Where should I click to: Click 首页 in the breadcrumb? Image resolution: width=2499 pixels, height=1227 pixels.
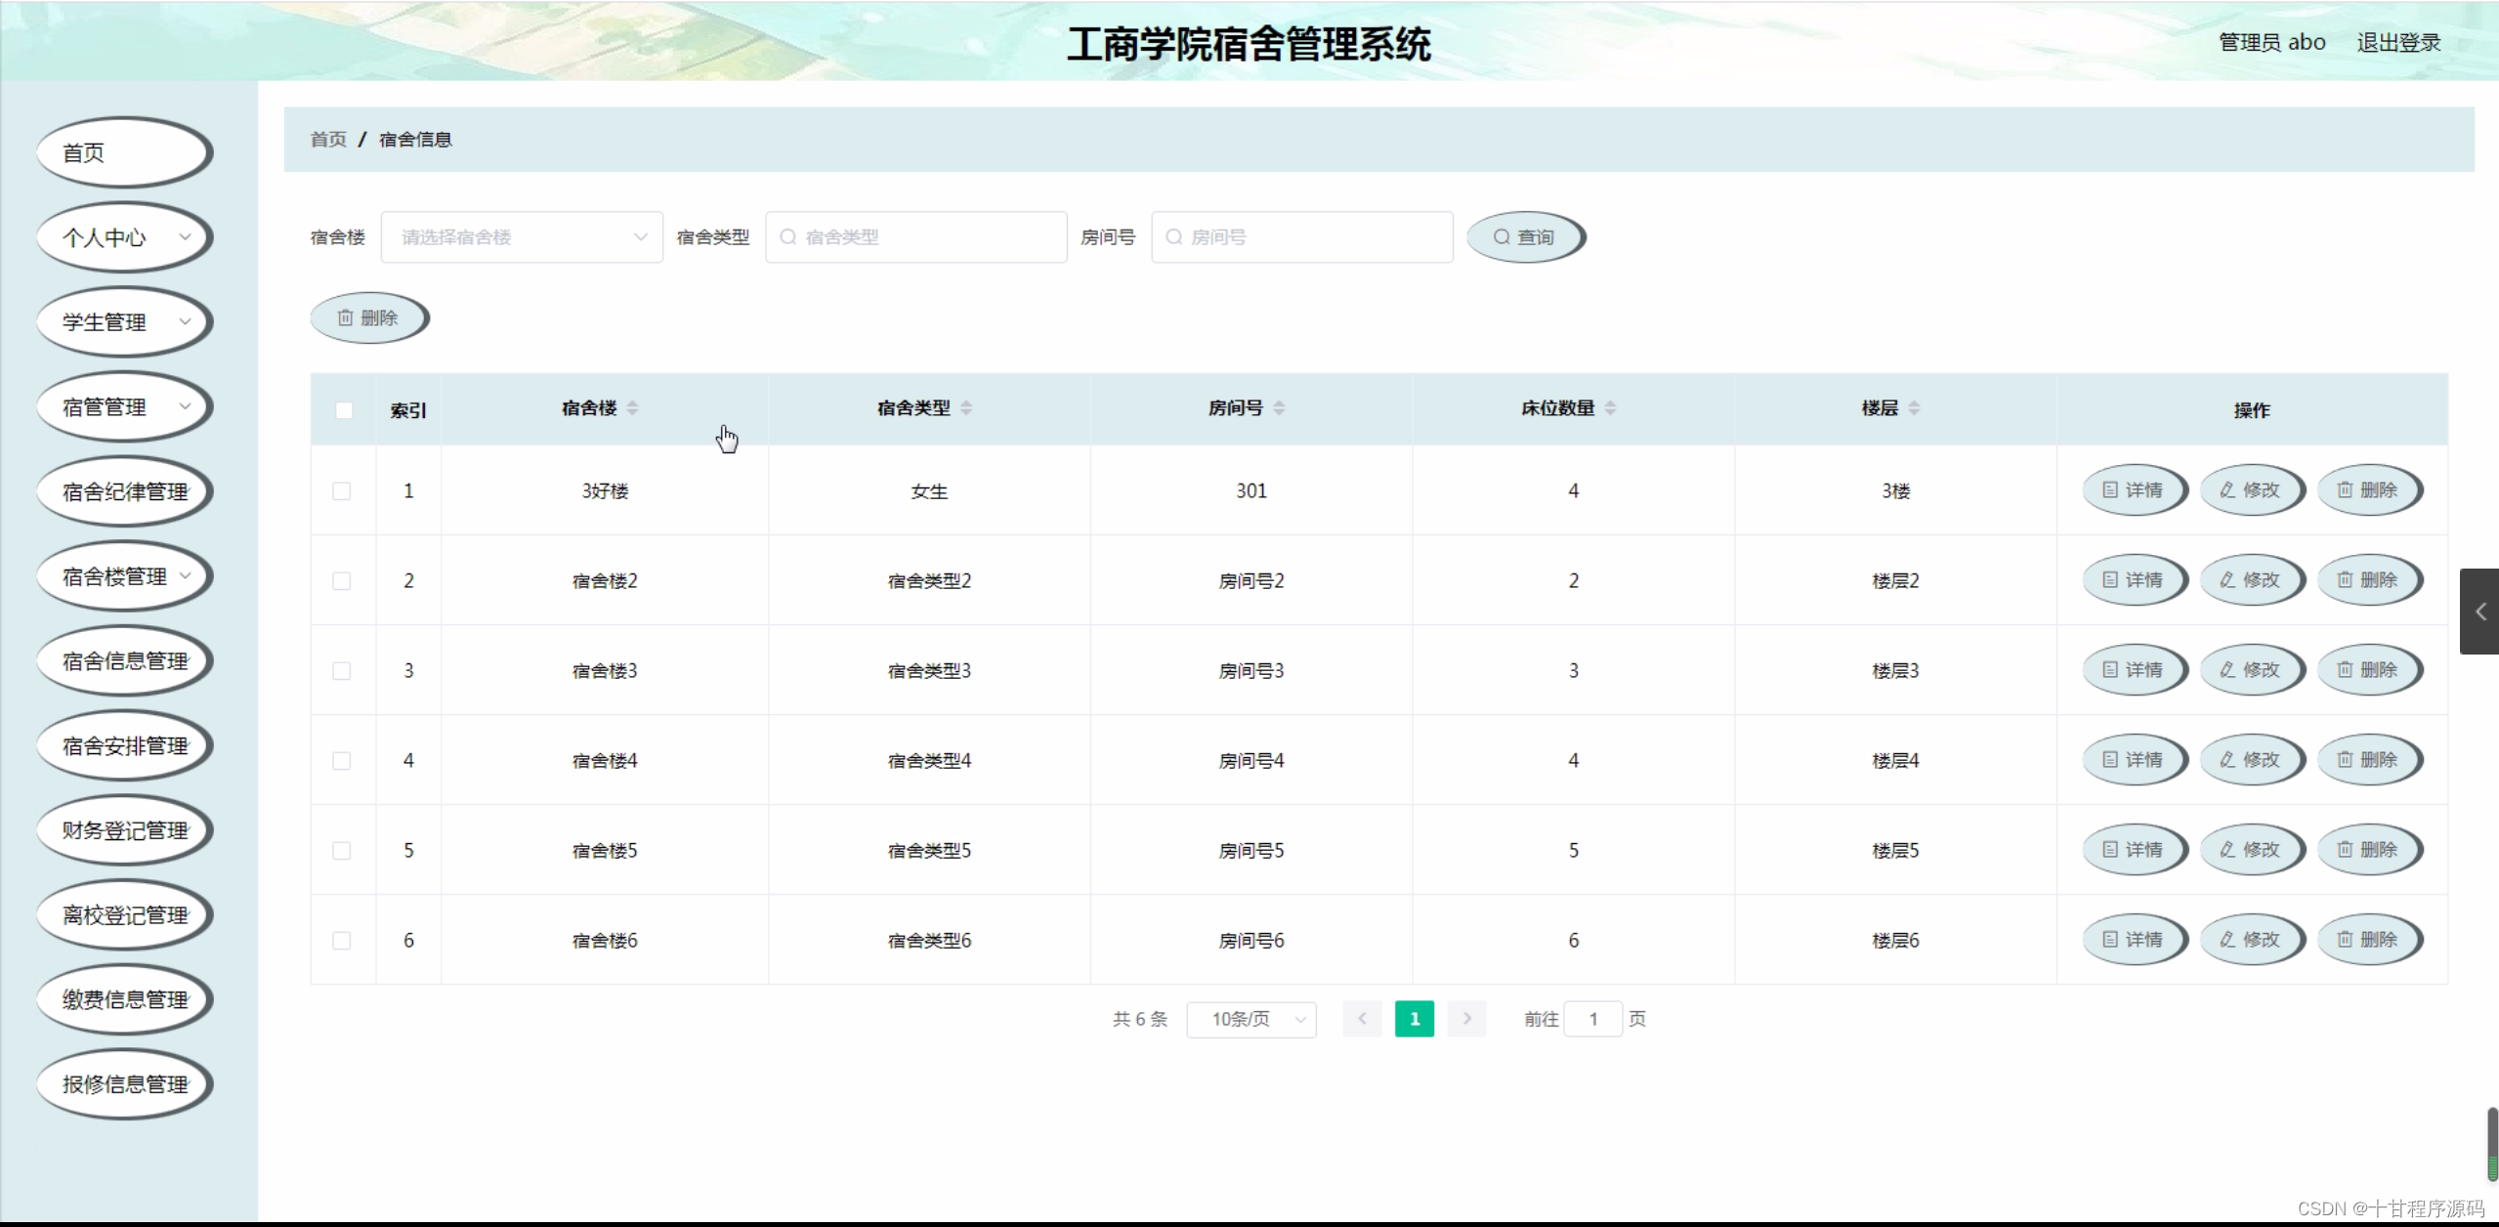click(x=328, y=140)
